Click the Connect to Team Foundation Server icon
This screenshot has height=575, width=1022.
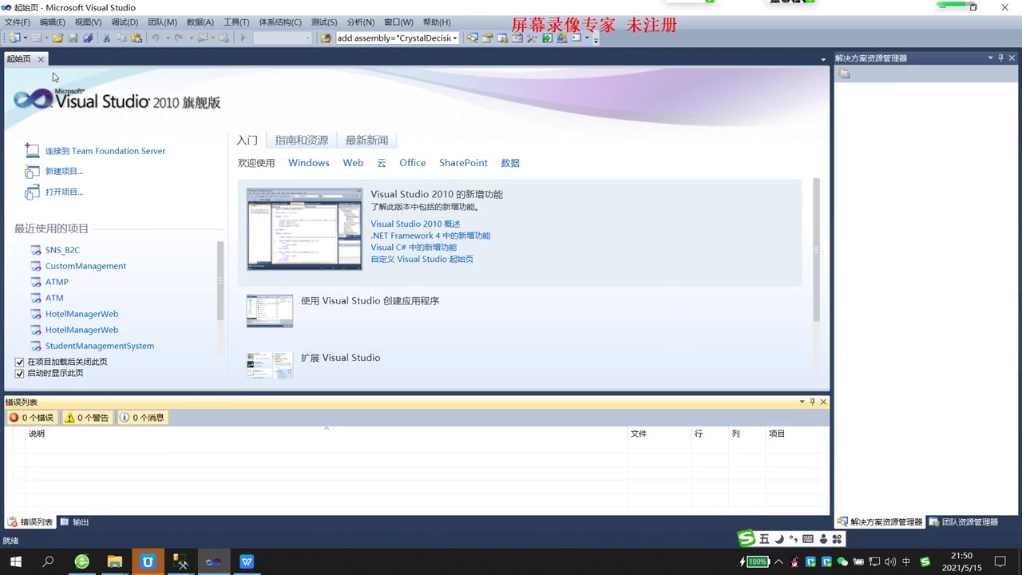click(32, 150)
